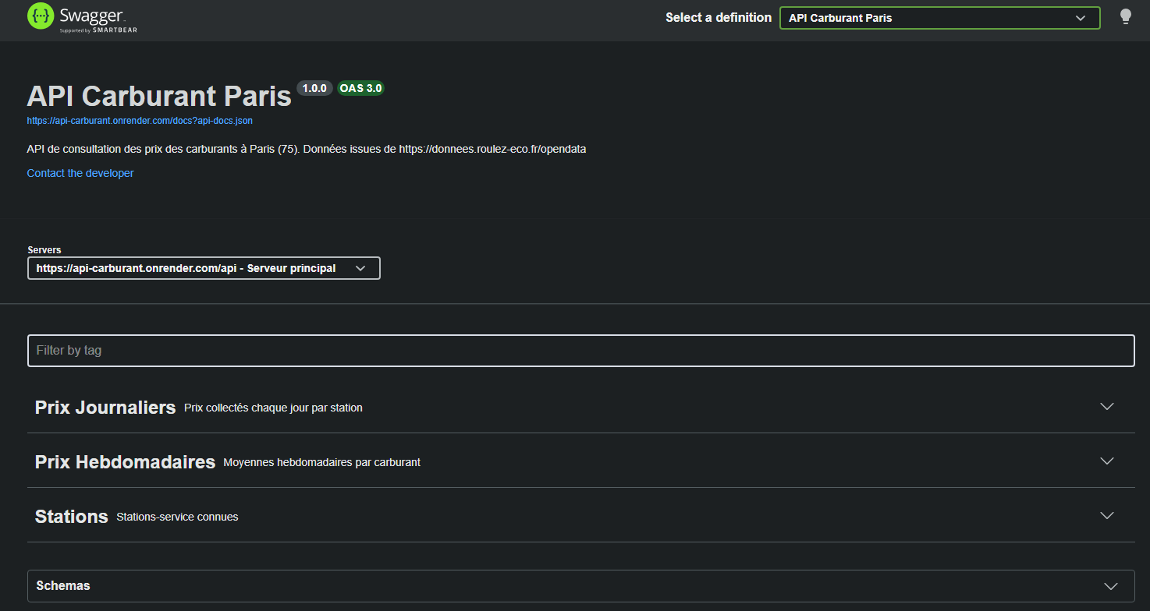Click the 'Select a definition' label
1150x611 pixels.
coord(719,17)
